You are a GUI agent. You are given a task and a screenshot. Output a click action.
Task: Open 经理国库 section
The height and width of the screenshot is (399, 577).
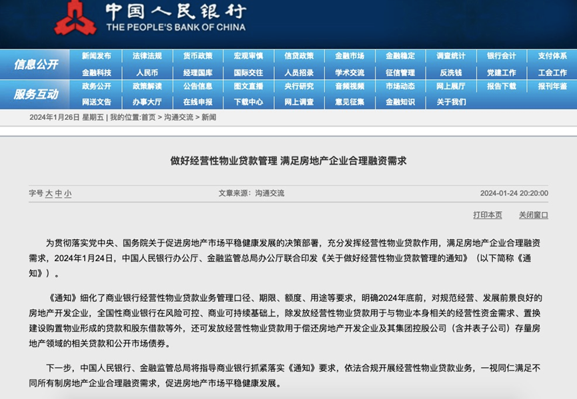pos(198,73)
